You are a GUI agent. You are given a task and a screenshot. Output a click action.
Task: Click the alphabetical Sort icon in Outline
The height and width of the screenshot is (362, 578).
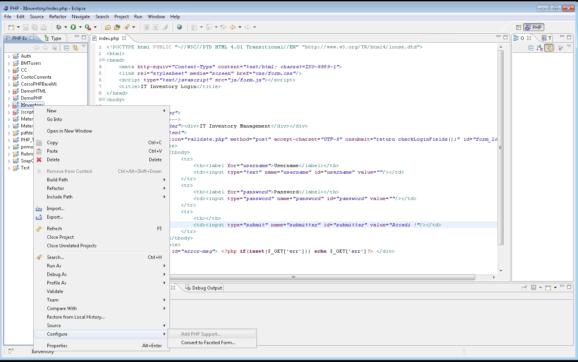tap(539, 48)
